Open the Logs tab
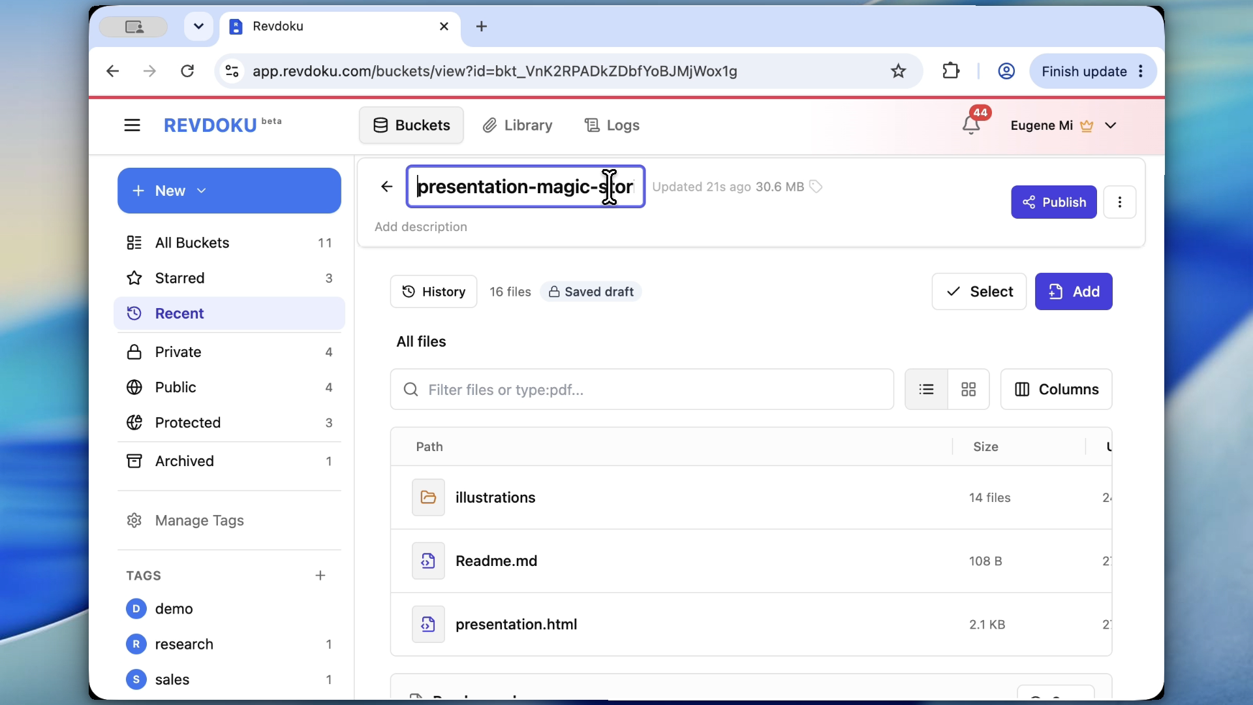 point(611,125)
